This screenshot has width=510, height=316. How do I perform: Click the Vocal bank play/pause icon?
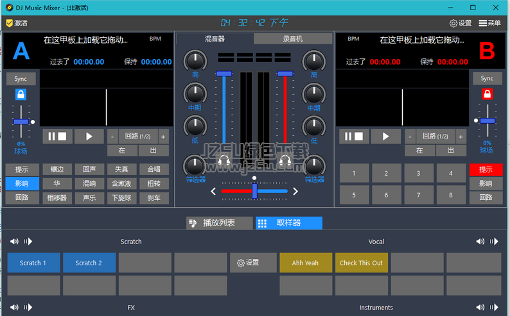pyautogui.click(x=494, y=242)
